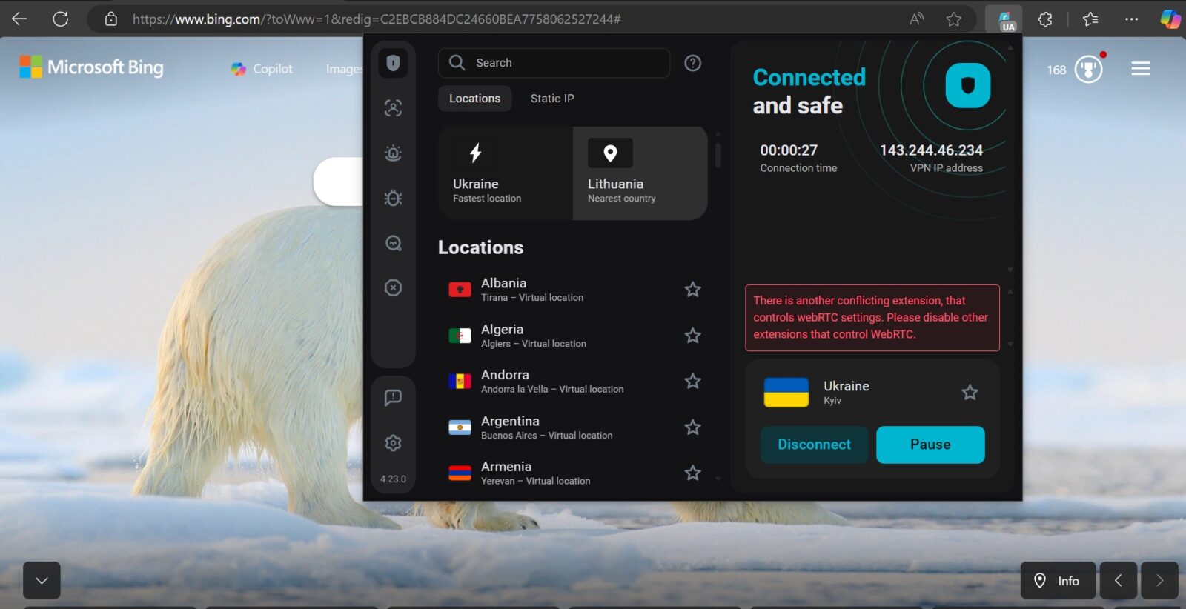Open the circled X sidebar icon
The width and height of the screenshot is (1186, 609).
[393, 287]
